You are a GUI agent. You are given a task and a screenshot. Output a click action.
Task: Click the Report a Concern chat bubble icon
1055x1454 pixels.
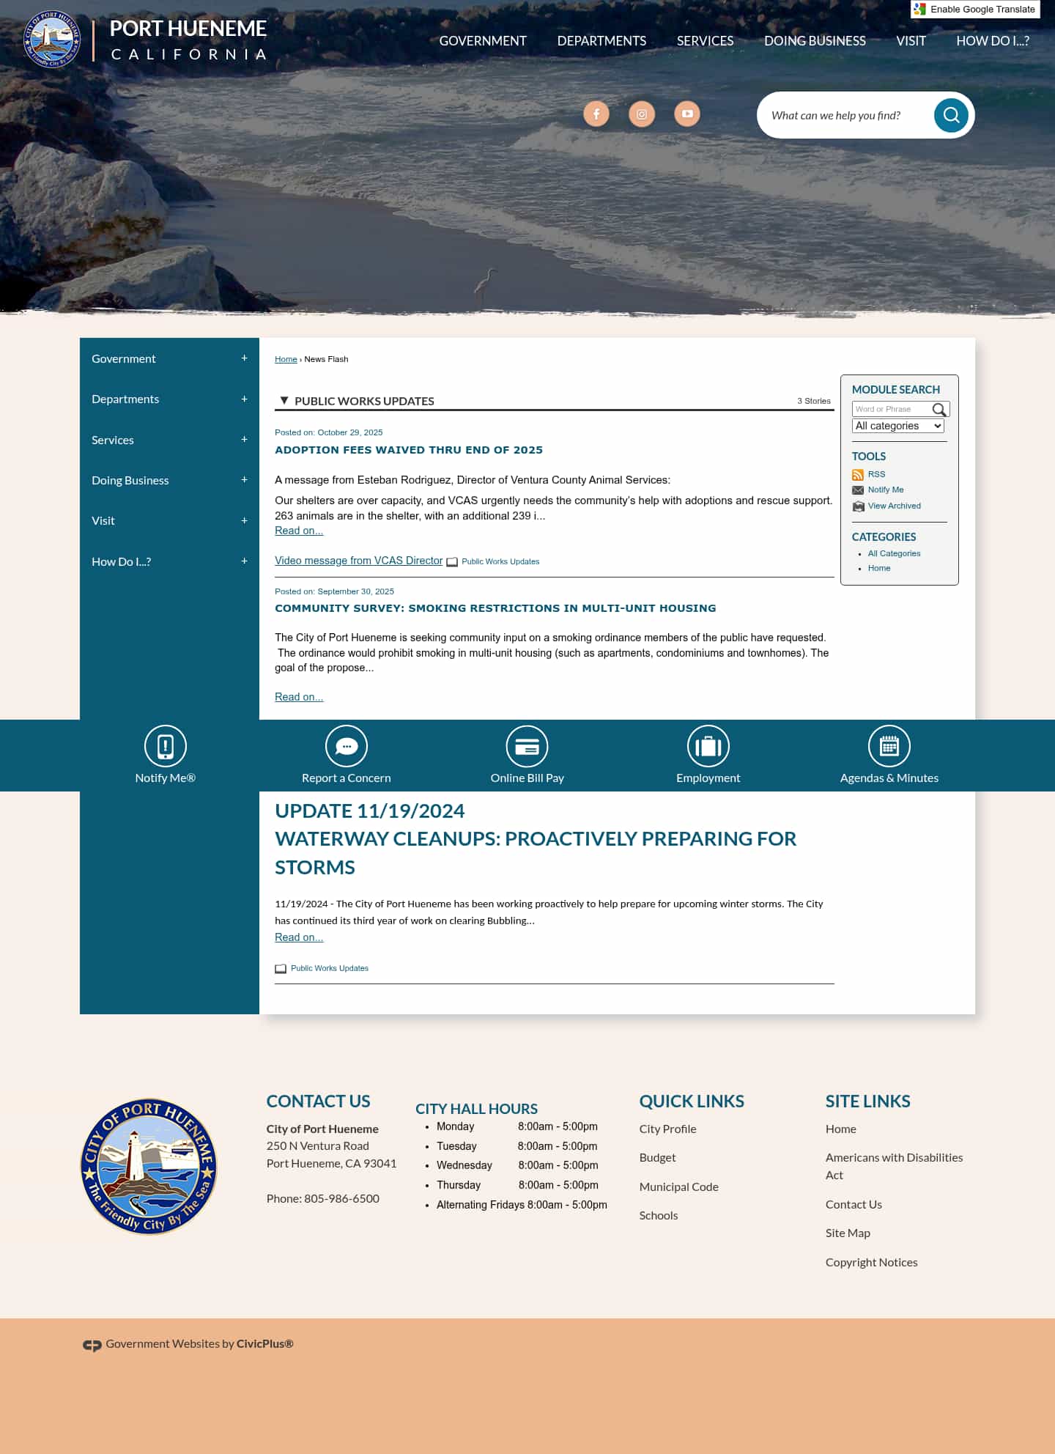coord(347,746)
